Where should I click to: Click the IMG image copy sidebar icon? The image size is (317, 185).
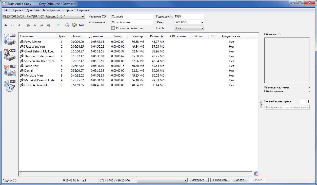(10, 70)
